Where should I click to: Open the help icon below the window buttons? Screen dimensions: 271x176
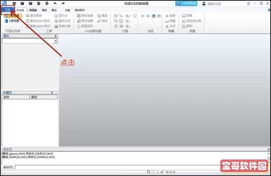coord(269,10)
